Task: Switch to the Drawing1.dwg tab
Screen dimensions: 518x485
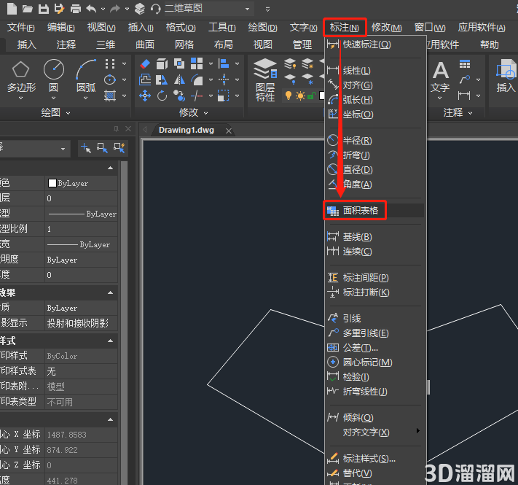Action: click(187, 131)
